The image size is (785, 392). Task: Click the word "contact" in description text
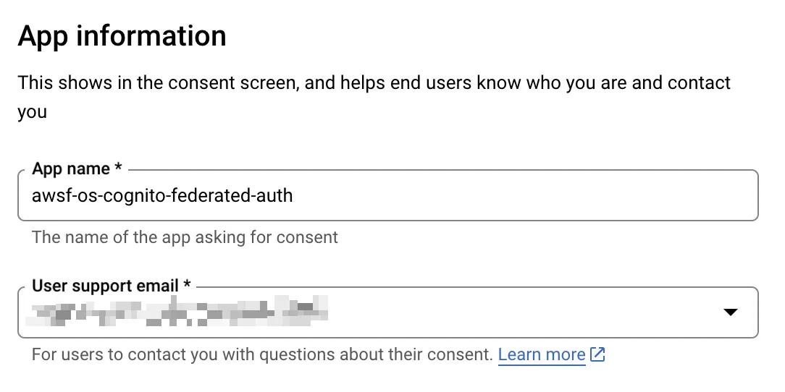pyautogui.click(x=699, y=82)
